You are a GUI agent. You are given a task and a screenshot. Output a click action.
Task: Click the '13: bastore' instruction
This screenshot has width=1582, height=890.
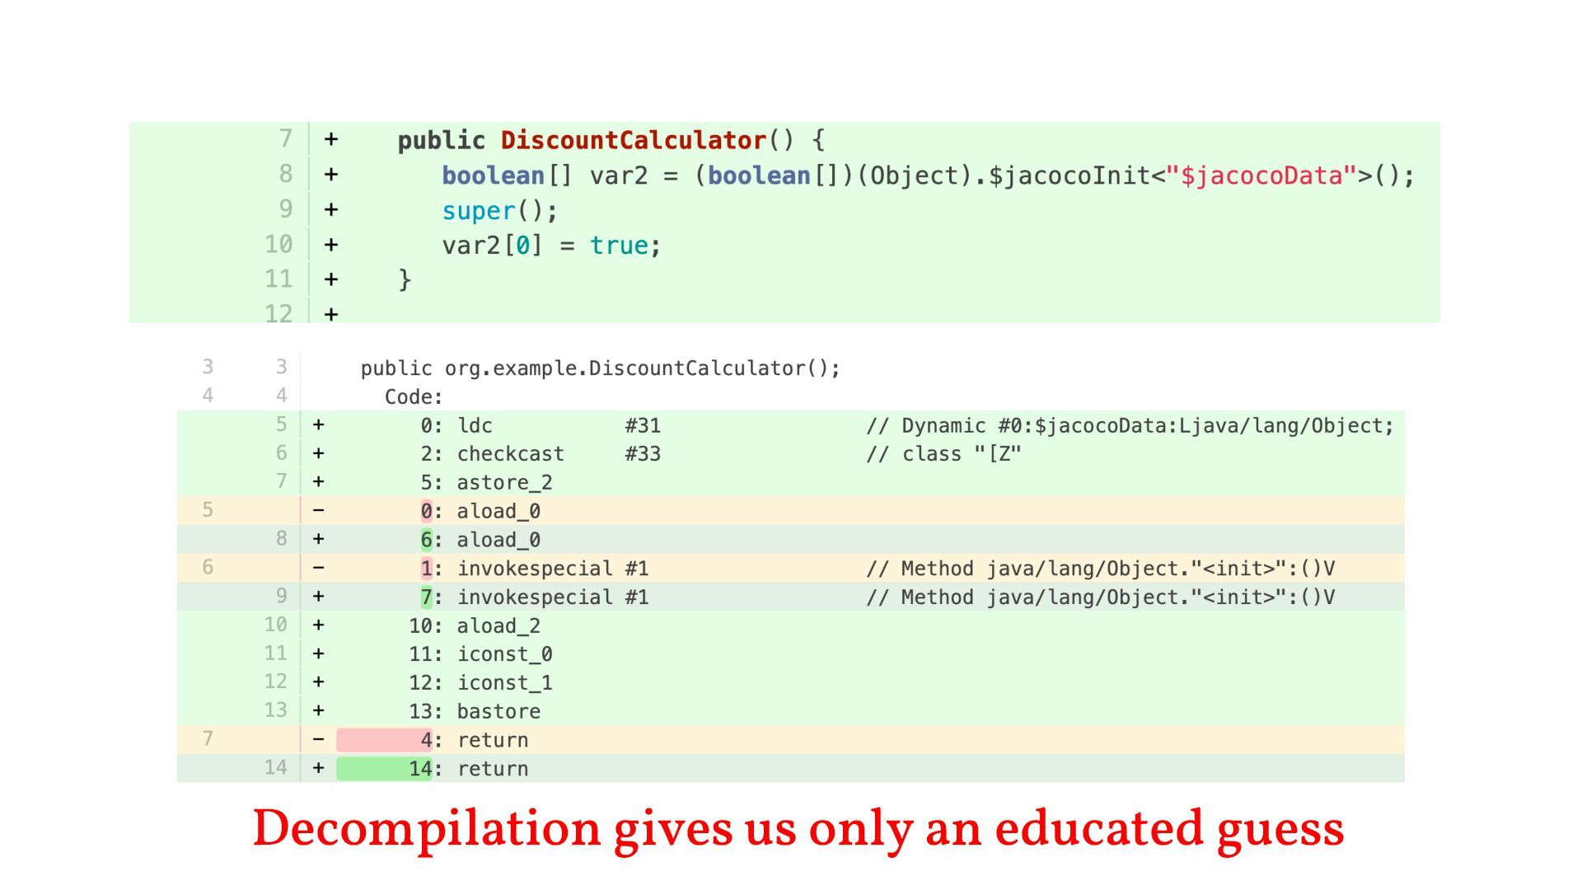click(475, 711)
